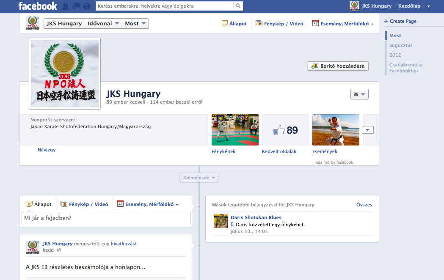Click the ads not by facebook text
The image size is (444, 280).
pyautogui.click(x=334, y=162)
